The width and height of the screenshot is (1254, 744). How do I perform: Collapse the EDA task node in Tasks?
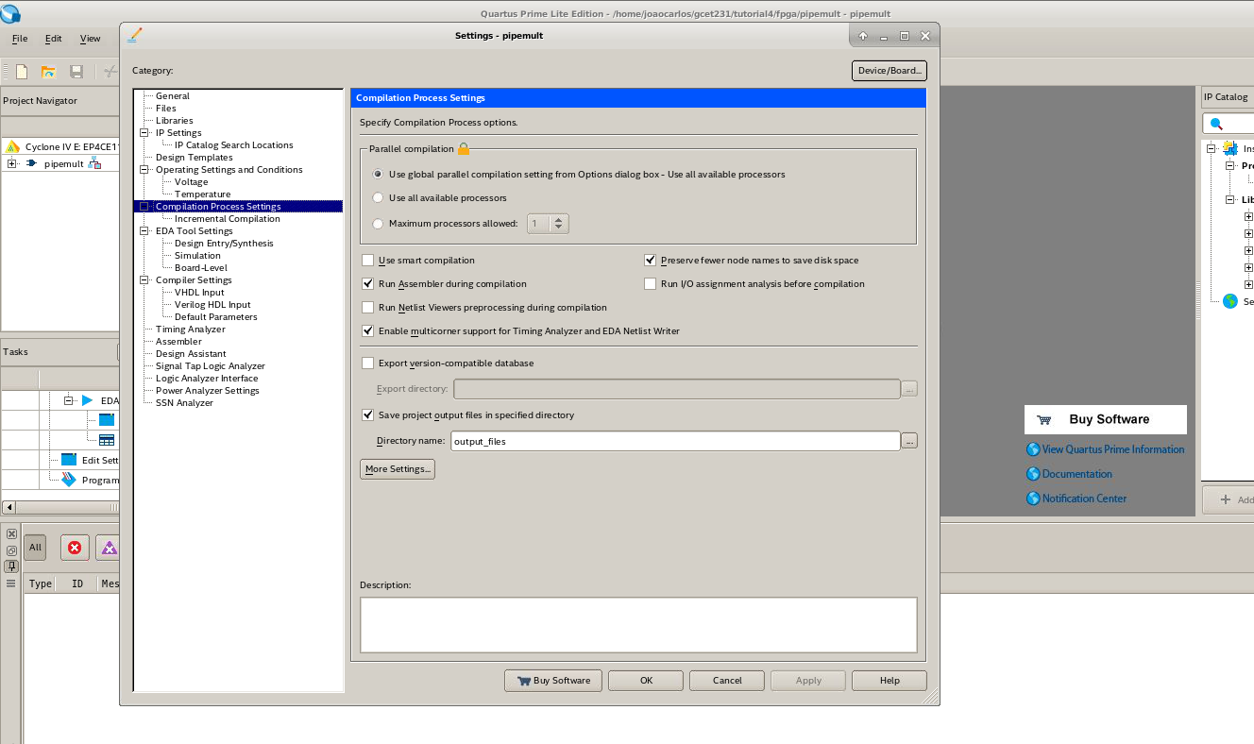pyautogui.click(x=69, y=400)
